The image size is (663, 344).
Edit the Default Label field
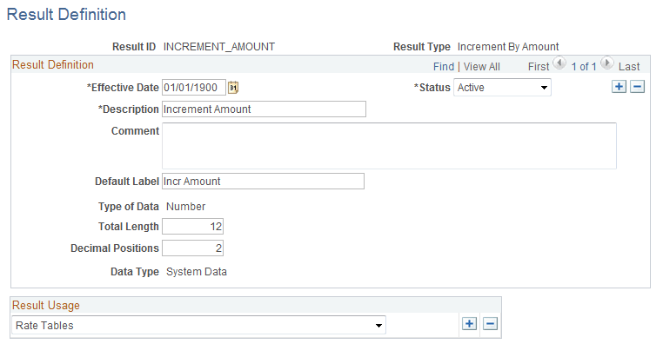pyautogui.click(x=263, y=181)
